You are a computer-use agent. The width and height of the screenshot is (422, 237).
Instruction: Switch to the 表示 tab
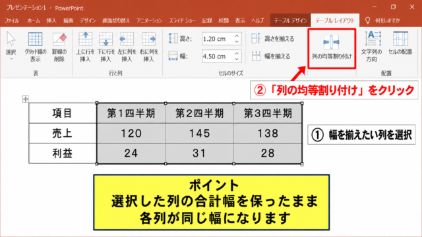click(x=240, y=20)
